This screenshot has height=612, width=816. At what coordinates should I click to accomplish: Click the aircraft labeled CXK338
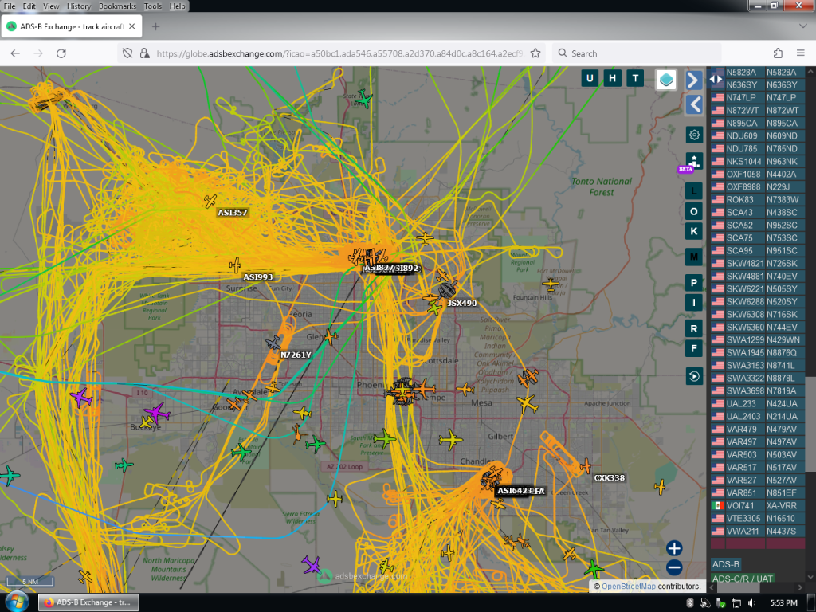click(586, 465)
